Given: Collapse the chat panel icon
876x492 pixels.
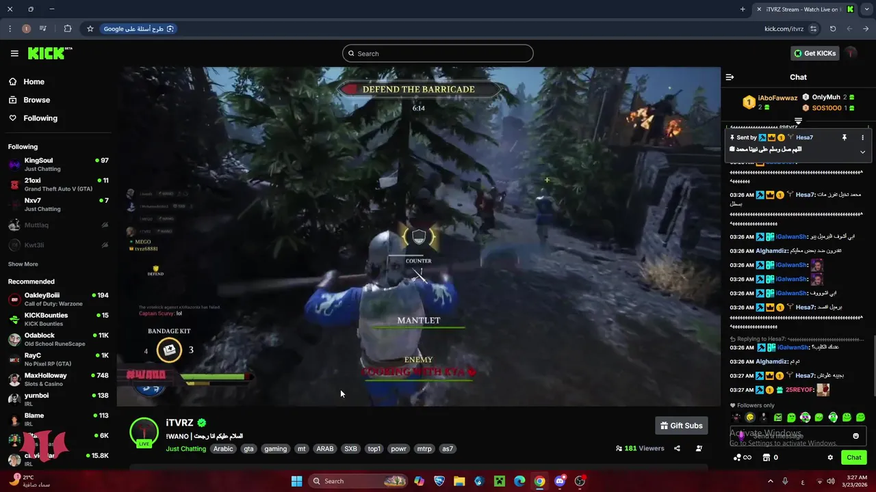Looking at the screenshot, I should point(730,77).
